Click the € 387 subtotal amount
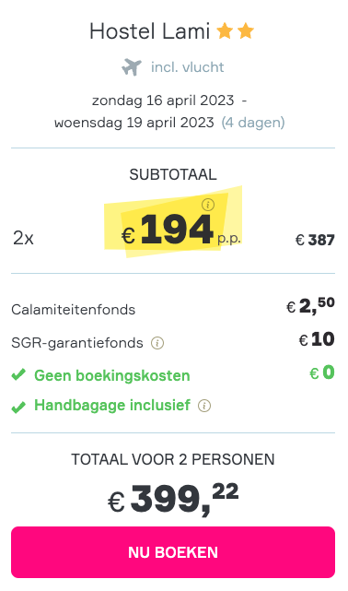The height and width of the screenshot is (591, 348). coord(315,240)
